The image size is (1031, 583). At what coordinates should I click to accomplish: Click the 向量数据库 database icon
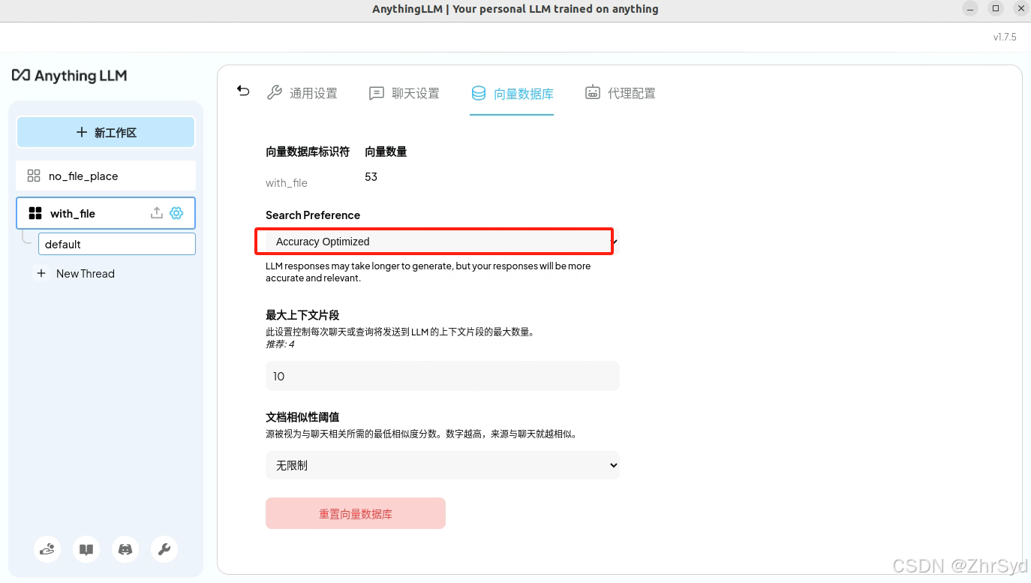point(479,93)
